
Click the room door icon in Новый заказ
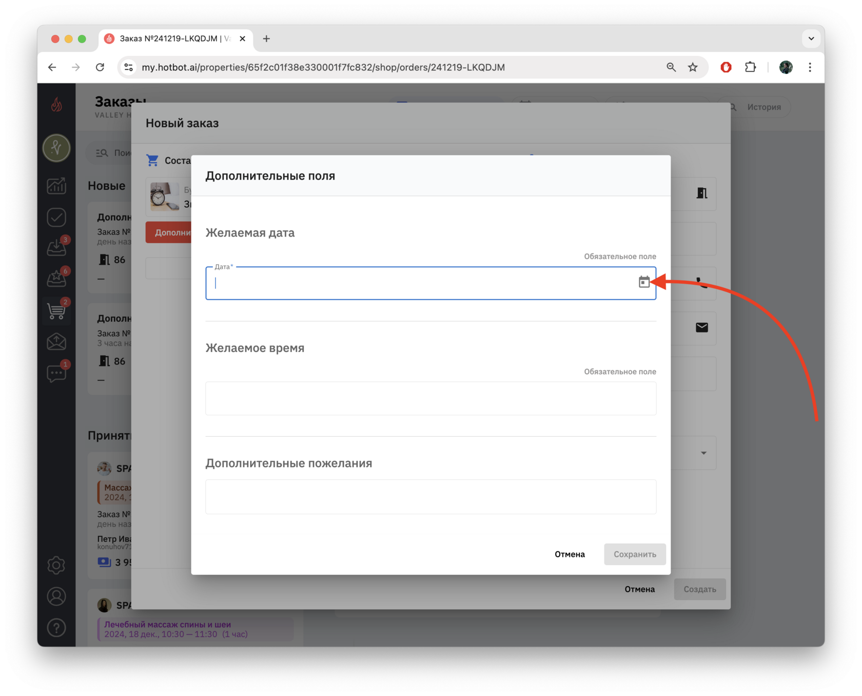pos(702,193)
